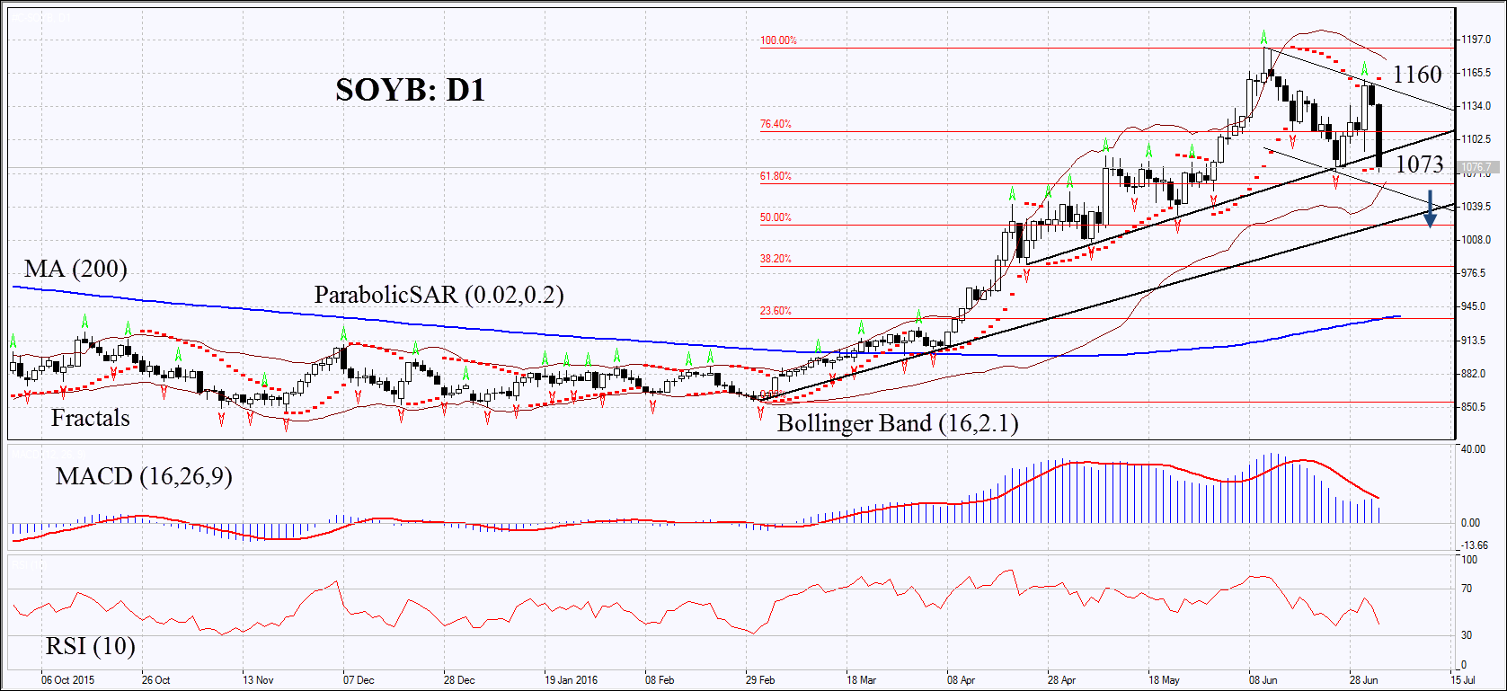Click the green fractal marker above the June peak

1263,37
